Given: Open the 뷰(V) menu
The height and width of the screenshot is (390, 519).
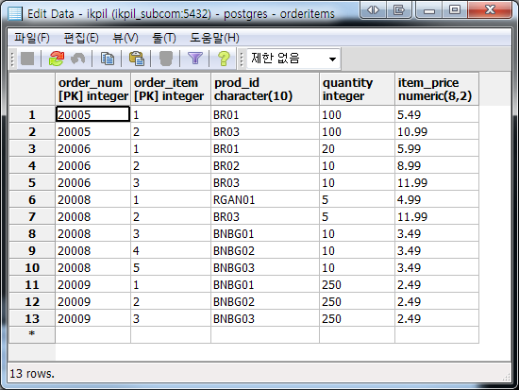Looking at the screenshot, I should pos(126,38).
